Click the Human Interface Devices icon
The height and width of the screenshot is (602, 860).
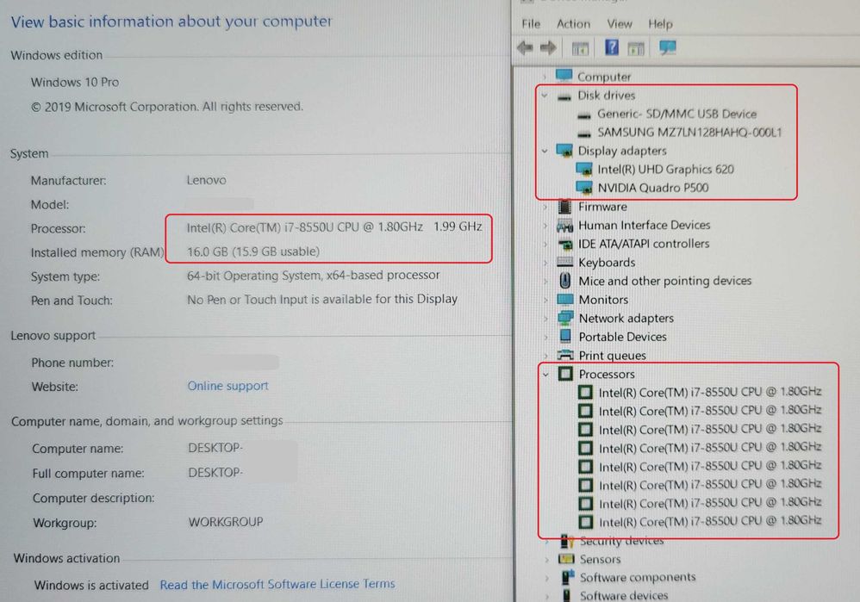click(564, 226)
